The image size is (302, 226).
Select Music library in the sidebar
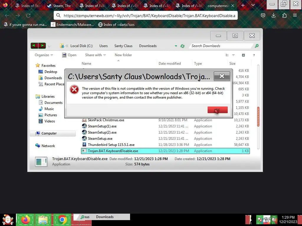46,109
